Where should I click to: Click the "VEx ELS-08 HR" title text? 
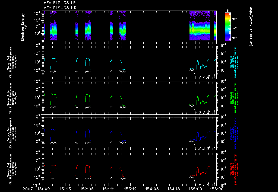tap(60, 8)
